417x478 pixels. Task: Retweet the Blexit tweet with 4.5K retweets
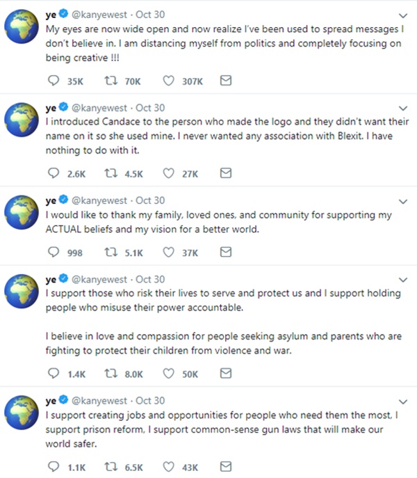pos(109,173)
